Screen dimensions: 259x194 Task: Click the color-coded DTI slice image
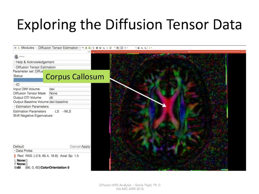(x=168, y=112)
